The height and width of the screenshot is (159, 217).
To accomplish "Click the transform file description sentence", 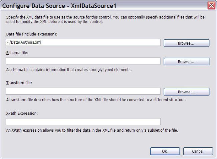I will (x=95, y=100).
